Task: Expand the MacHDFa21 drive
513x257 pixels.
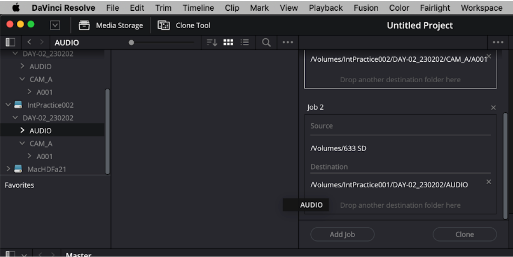Action: pyautogui.click(x=7, y=169)
